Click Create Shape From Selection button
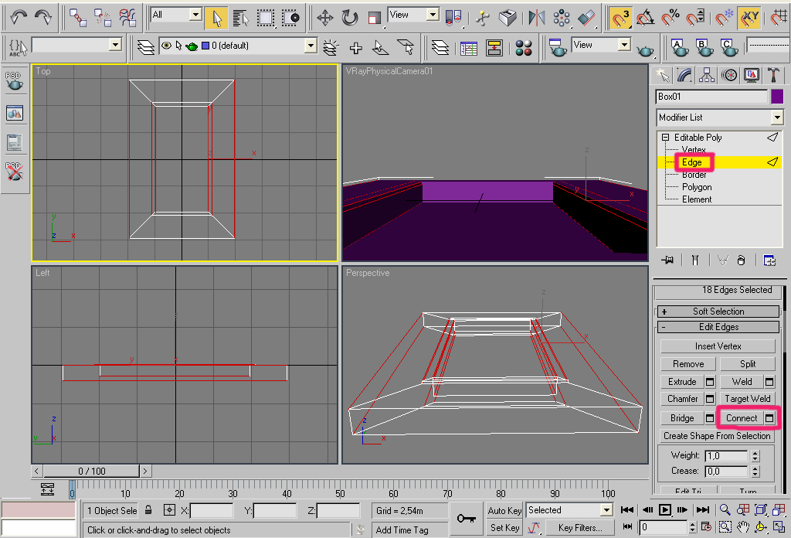The width and height of the screenshot is (791, 538). point(717,435)
